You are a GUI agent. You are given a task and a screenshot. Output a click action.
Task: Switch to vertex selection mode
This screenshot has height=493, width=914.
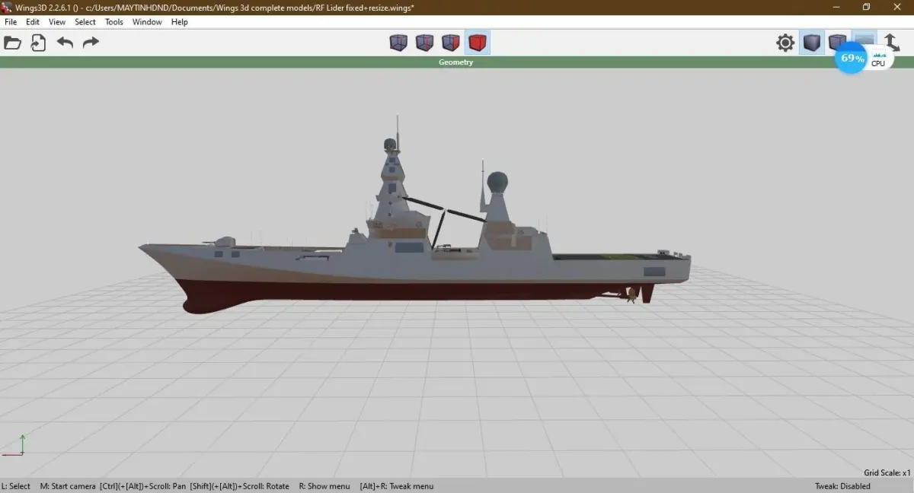click(x=398, y=43)
